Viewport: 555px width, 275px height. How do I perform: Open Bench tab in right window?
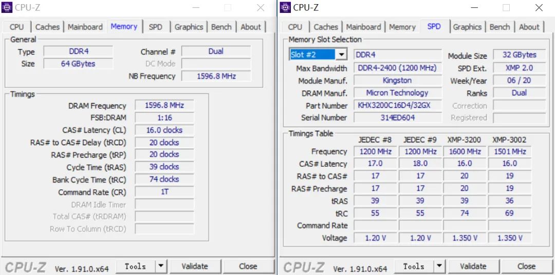[x=499, y=27]
